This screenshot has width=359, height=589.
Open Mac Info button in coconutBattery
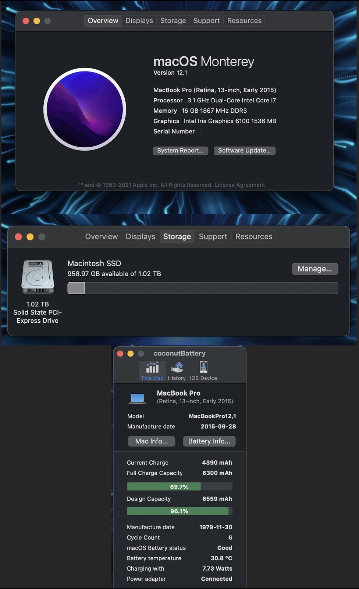coord(152,441)
